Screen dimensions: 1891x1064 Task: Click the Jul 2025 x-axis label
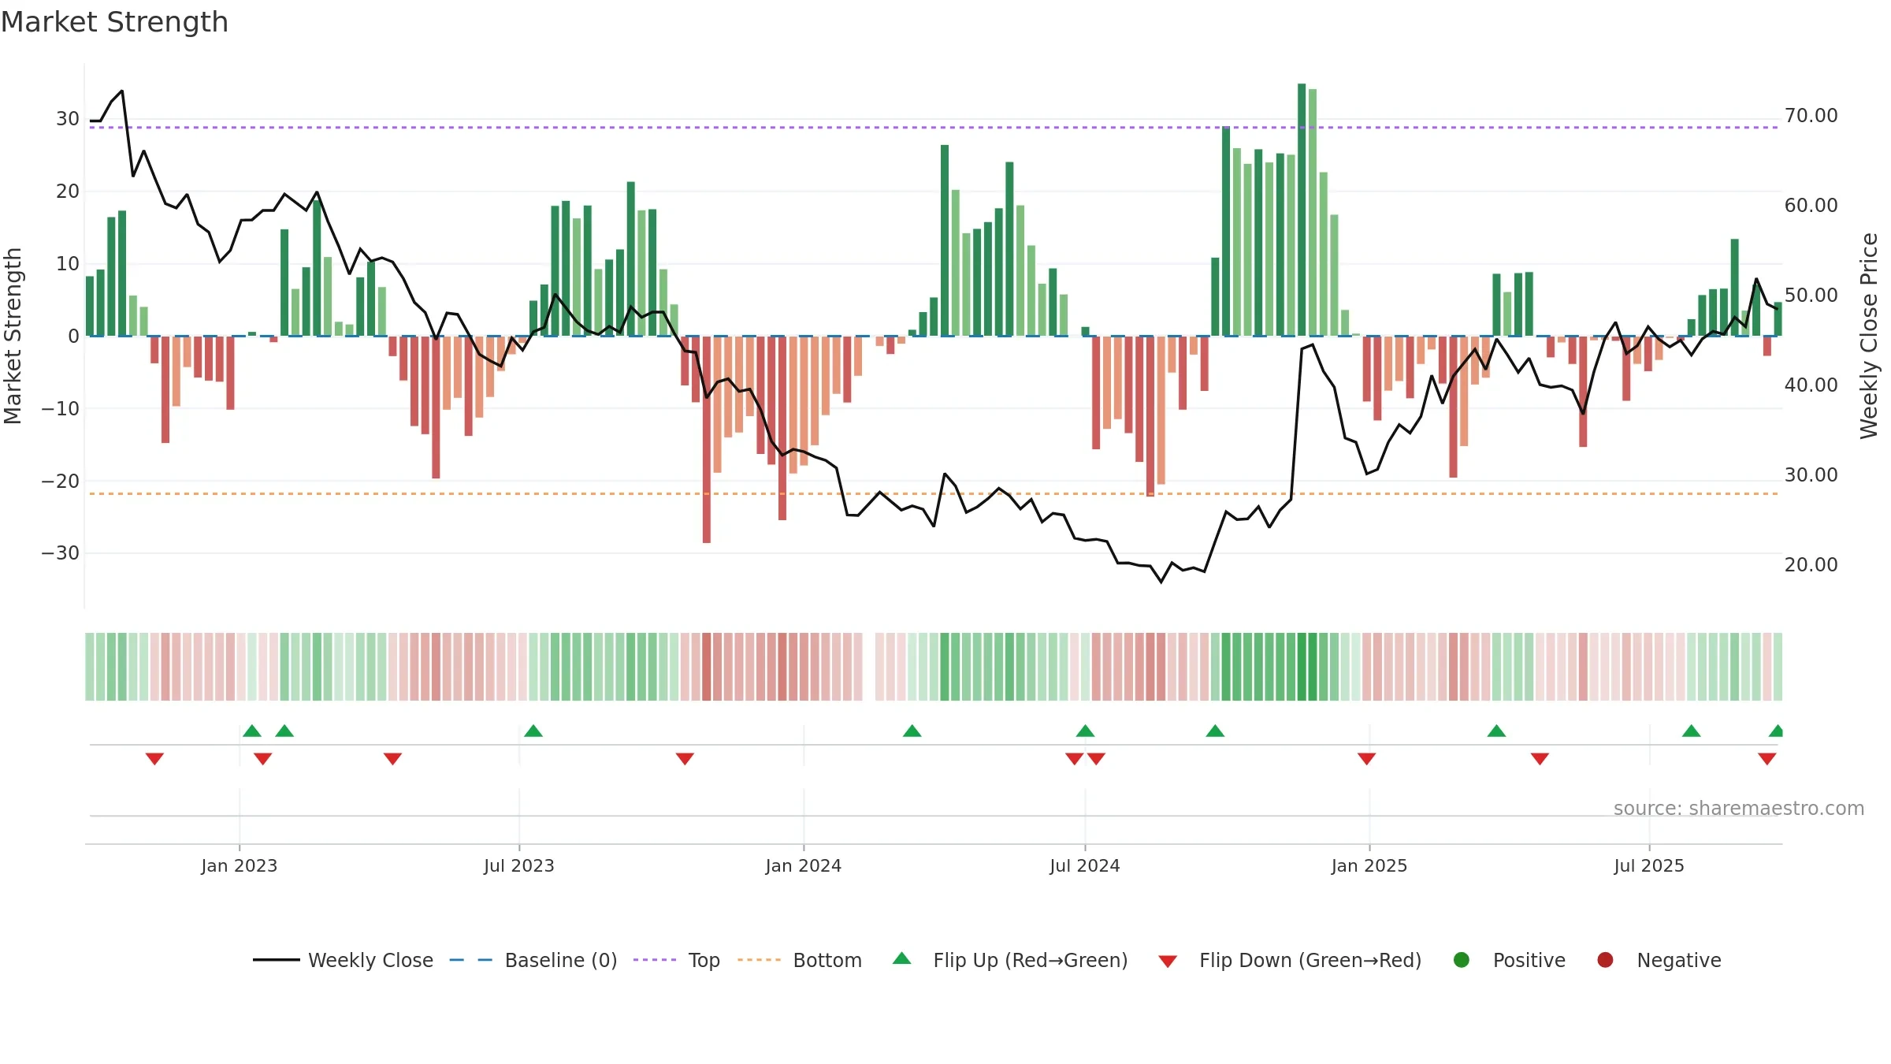1649,865
